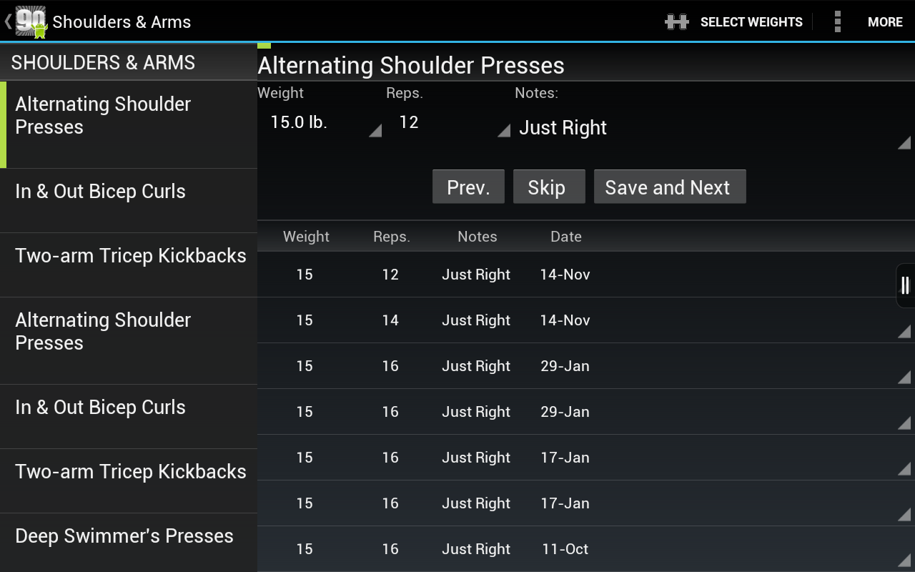Click the dumbbell Select Weights icon
Image resolution: width=915 pixels, height=572 pixels.
(x=676, y=22)
